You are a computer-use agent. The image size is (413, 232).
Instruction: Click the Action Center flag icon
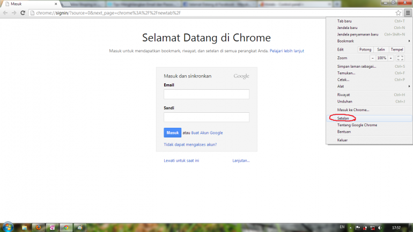358,228
